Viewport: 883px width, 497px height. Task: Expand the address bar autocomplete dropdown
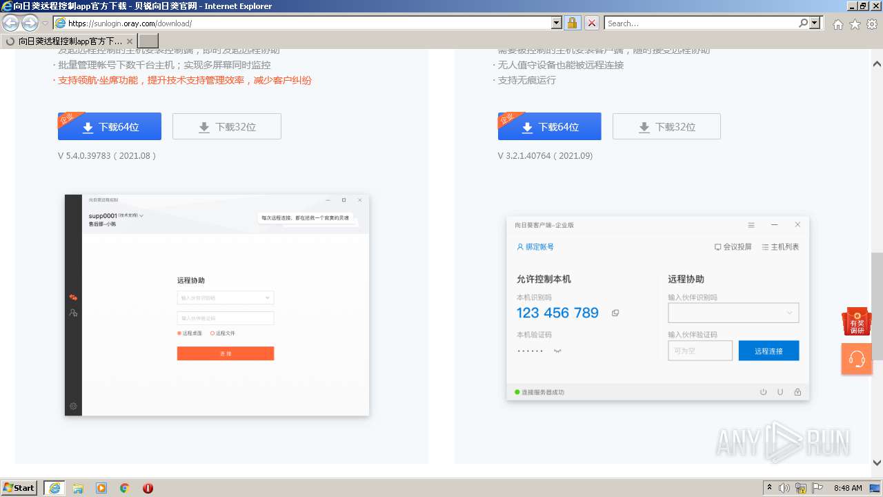(x=557, y=23)
